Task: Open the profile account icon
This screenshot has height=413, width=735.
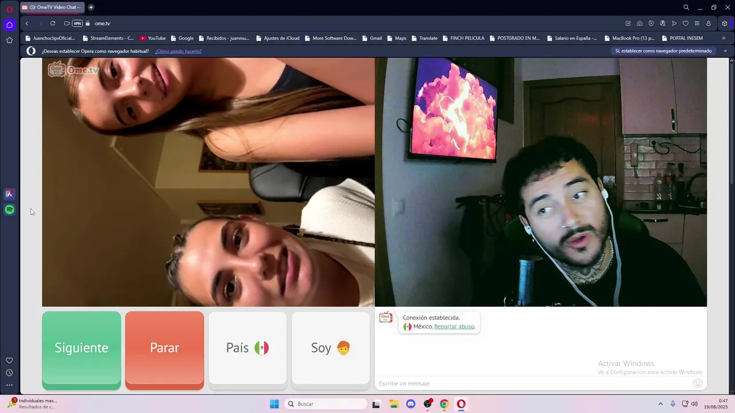Action: pos(708,24)
